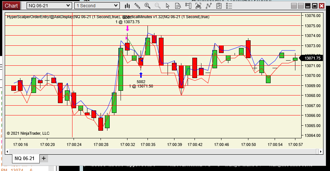Click the 13069.00 price axis label
This screenshot has height=171, width=330.
point(313,86)
